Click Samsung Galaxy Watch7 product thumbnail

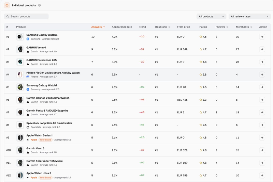point(20,87)
